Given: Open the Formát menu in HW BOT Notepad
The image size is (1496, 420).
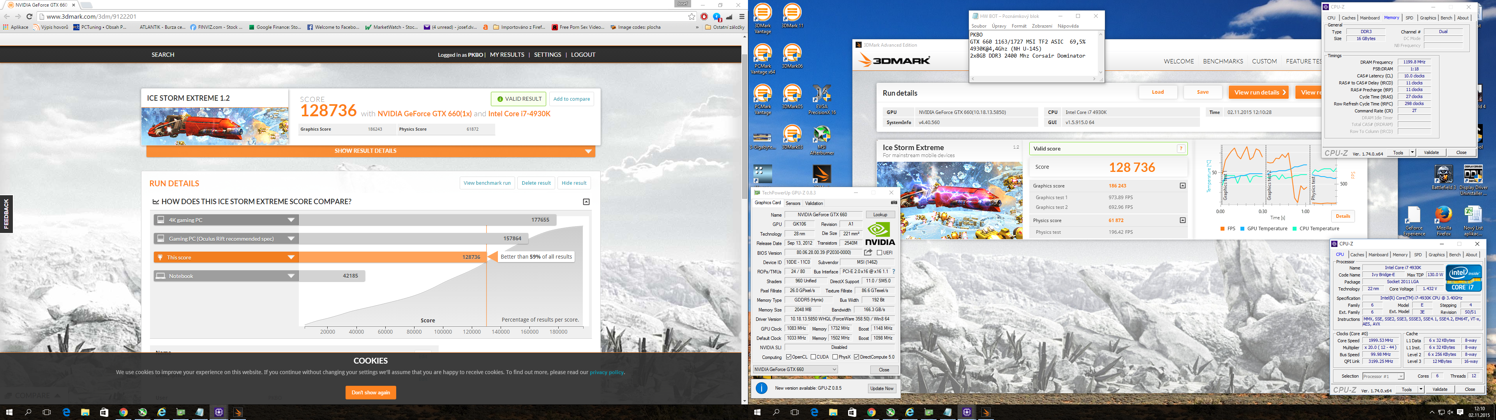Looking at the screenshot, I should click(x=1019, y=26).
